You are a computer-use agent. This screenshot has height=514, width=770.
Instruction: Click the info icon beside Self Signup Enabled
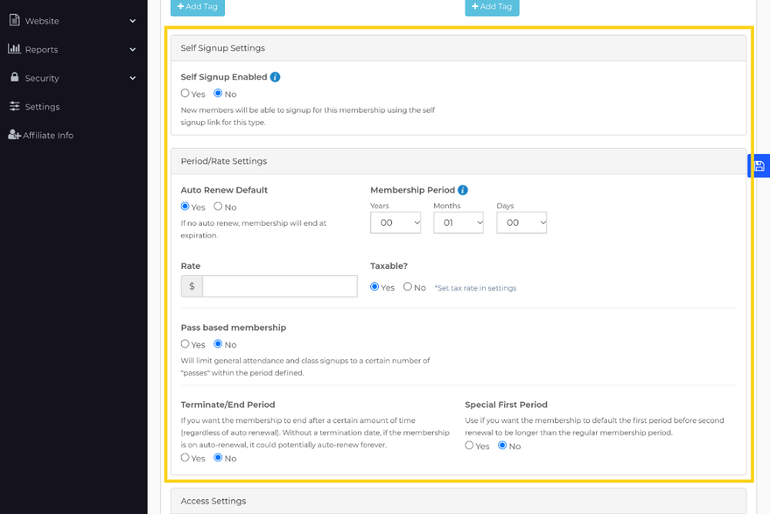(x=275, y=77)
